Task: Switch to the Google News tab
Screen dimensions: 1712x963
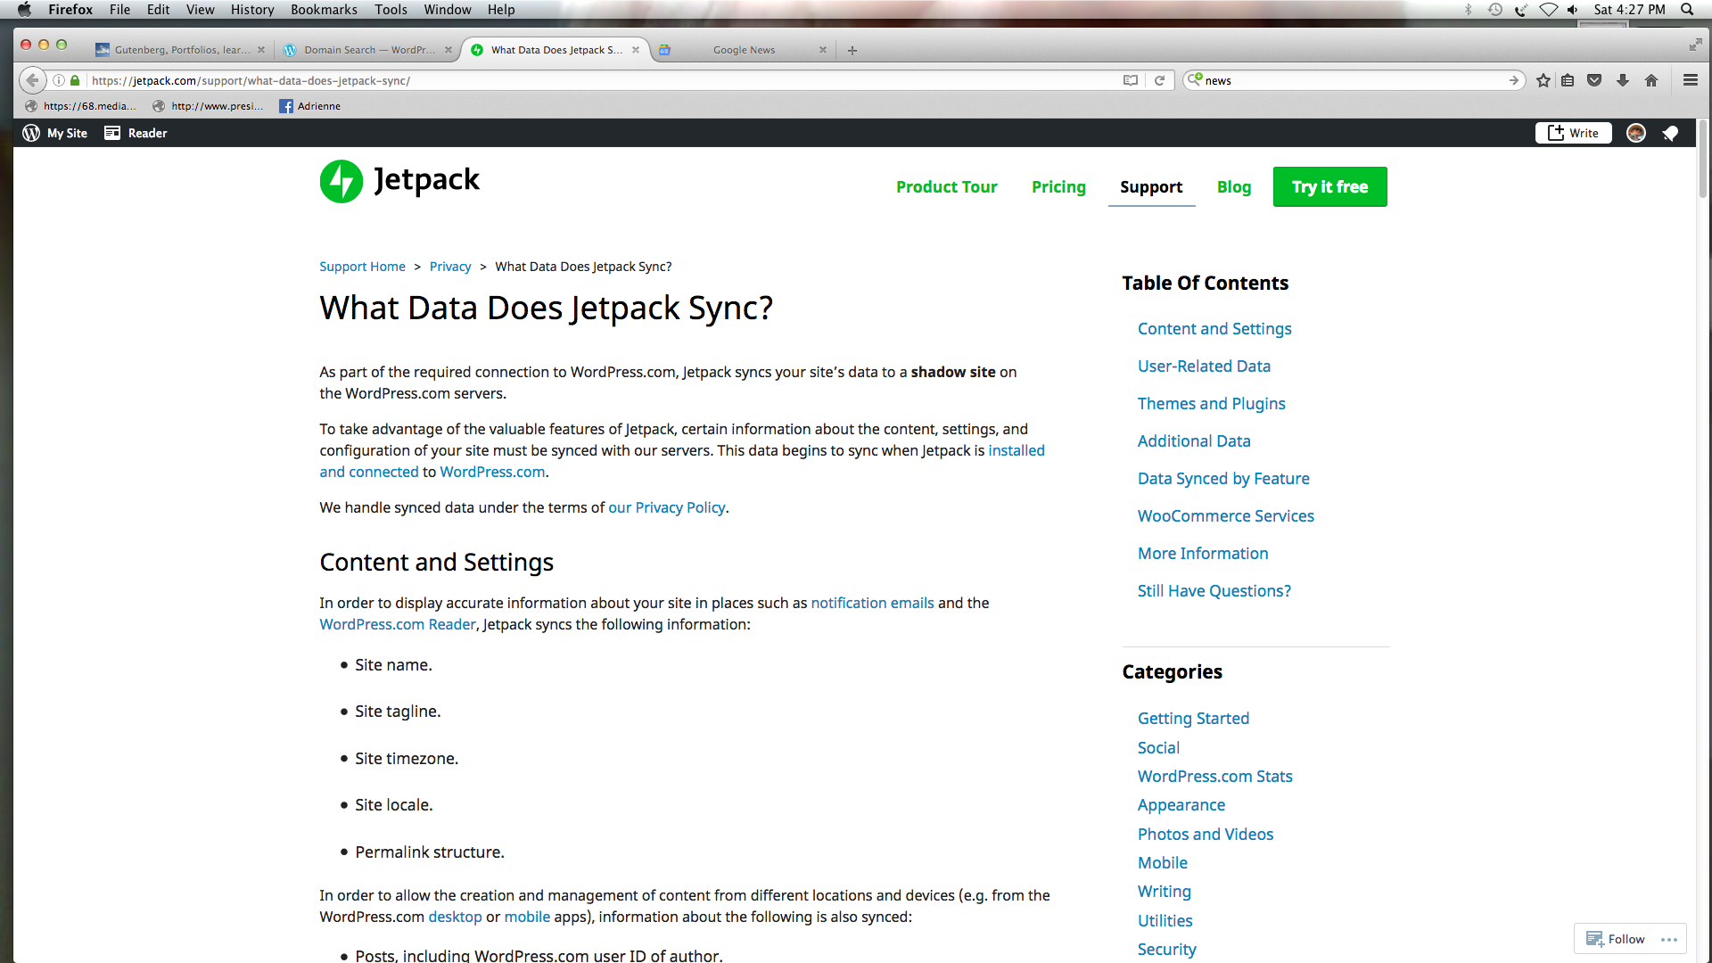Action: point(744,50)
